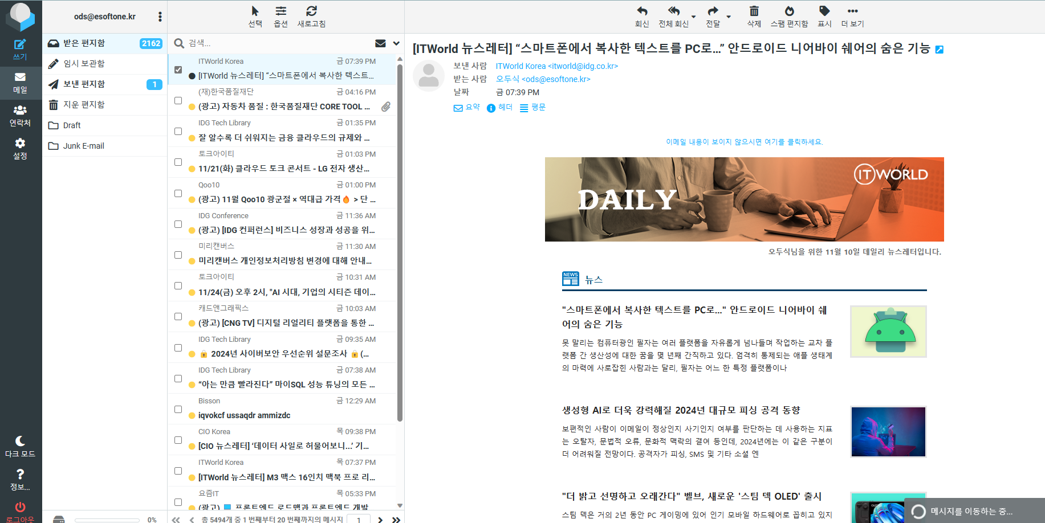Click the search magnifier icon
1045x523 pixels.
coord(179,43)
